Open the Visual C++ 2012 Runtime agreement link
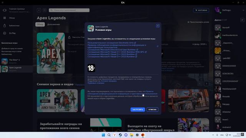Viewport: 246px width, 138px height. tap(112, 54)
